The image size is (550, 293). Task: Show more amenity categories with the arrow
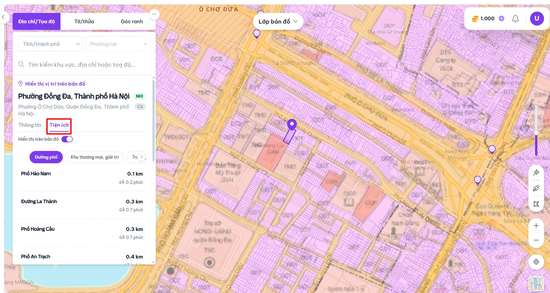pyautogui.click(x=142, y=157)
